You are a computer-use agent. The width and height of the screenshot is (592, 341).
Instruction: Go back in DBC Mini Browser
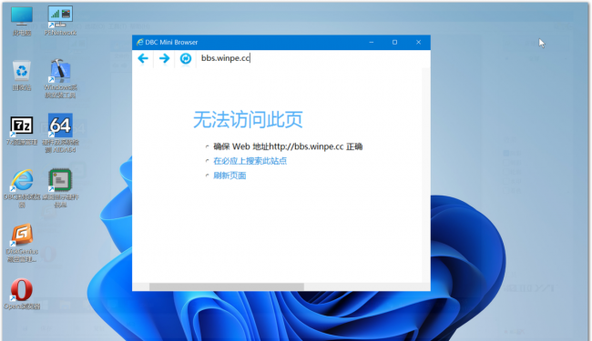(143, 58)
